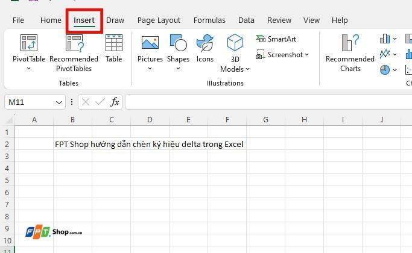Select row 3 header
The width and height of the screenshot is (412, 253).
point(7,157)
